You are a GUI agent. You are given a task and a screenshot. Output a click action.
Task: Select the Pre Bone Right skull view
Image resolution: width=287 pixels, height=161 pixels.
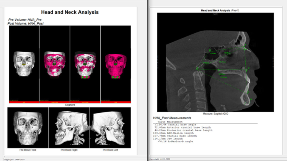coord(69,127)
